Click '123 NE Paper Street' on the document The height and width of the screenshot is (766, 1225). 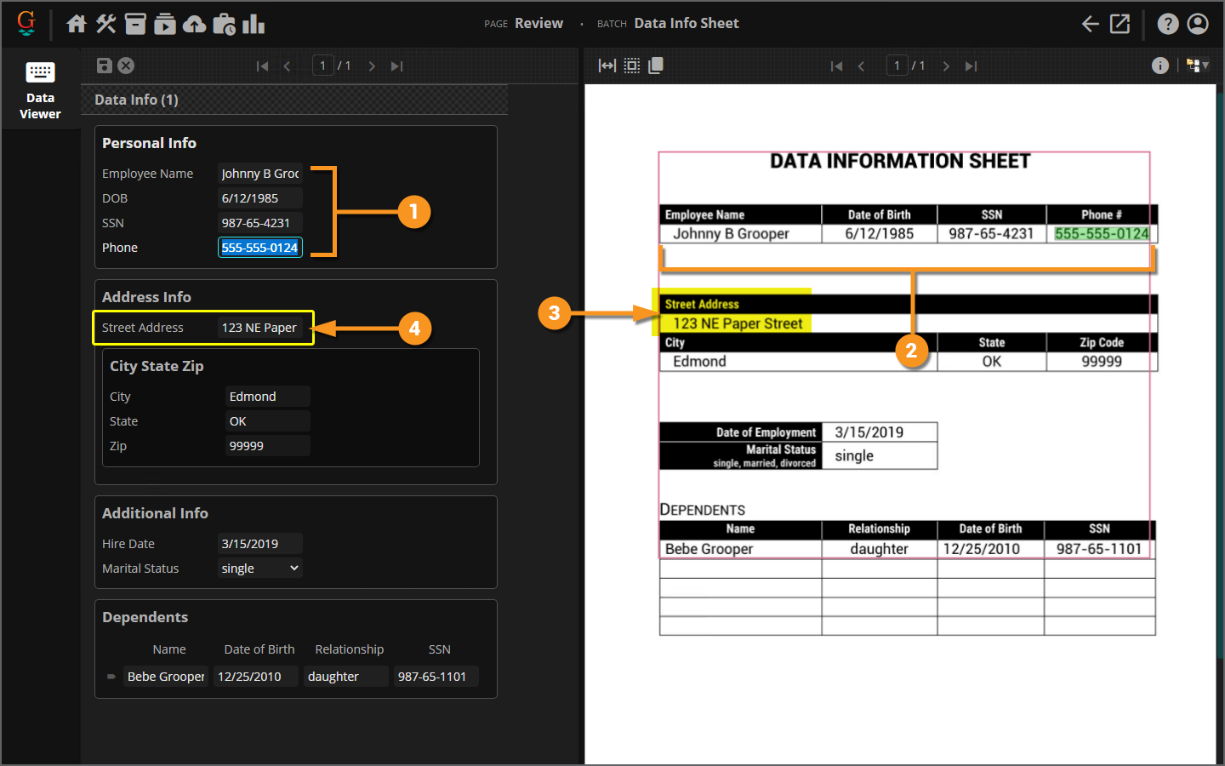click(x=738, y=323)
